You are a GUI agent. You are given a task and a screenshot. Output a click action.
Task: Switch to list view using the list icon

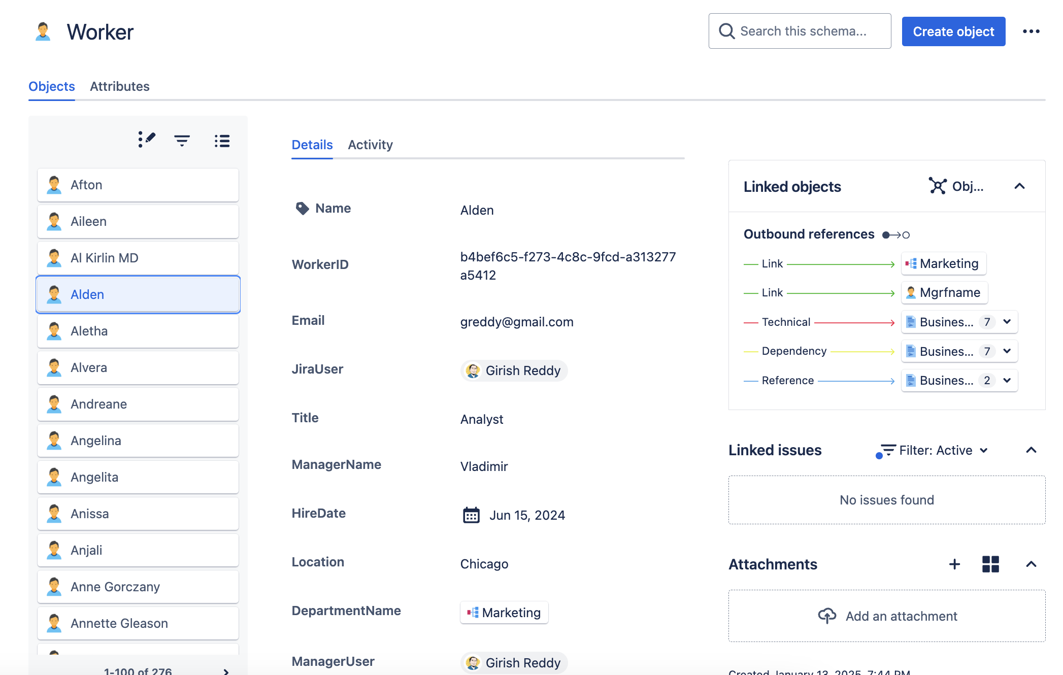tap(222, 140)
